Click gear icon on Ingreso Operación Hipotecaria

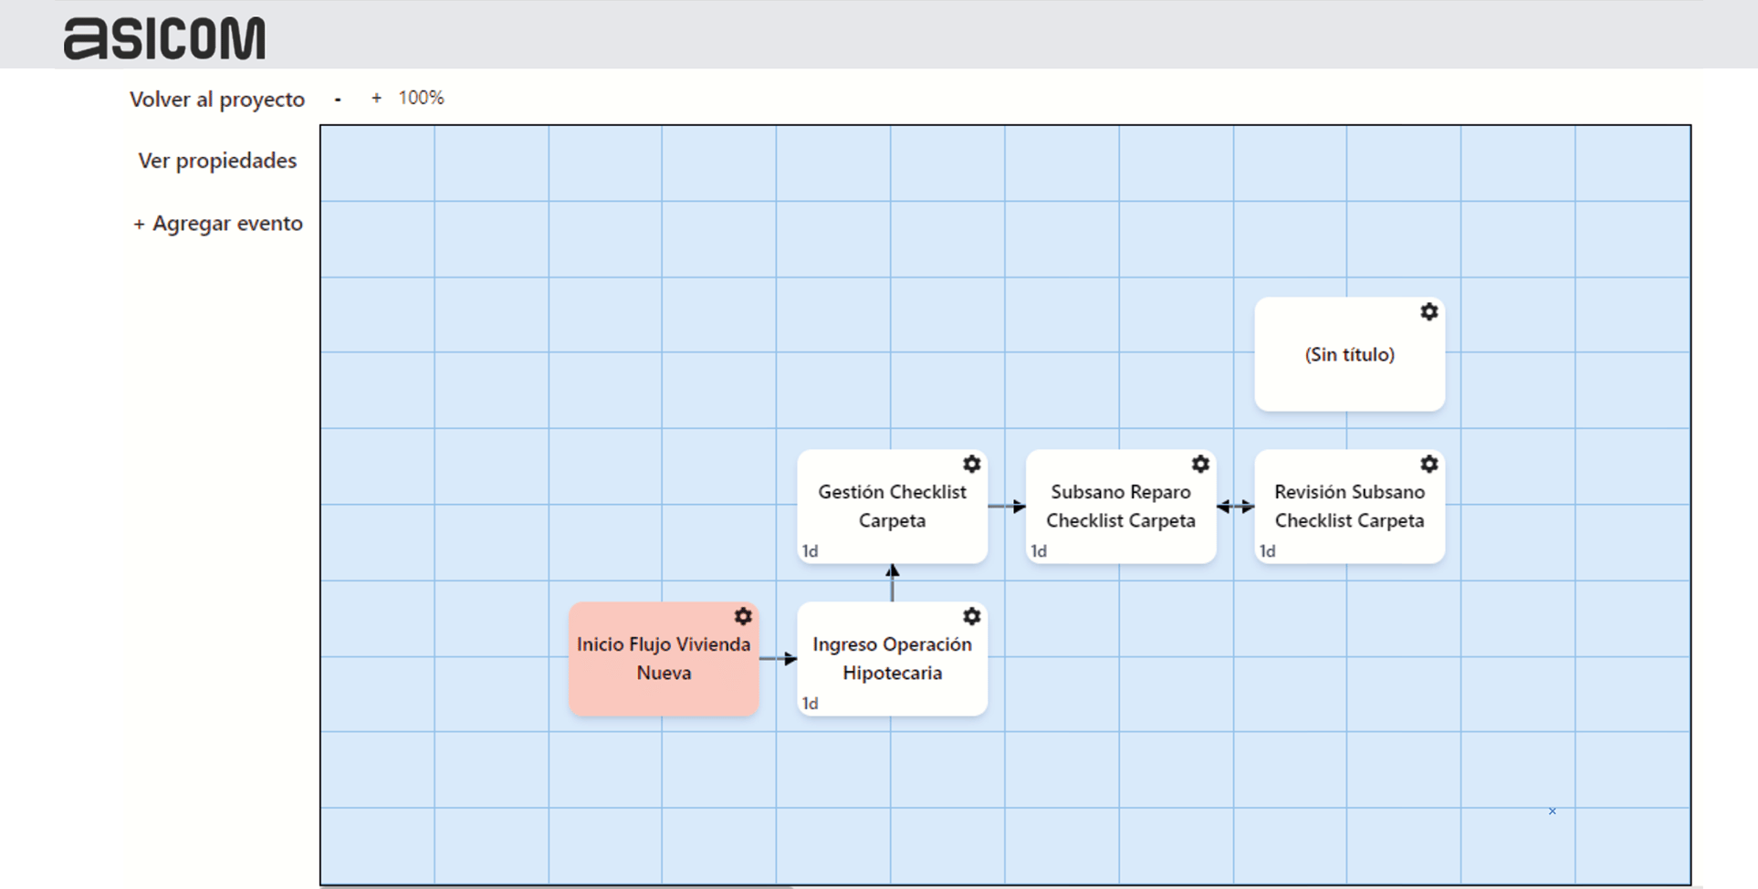[971, 617]
